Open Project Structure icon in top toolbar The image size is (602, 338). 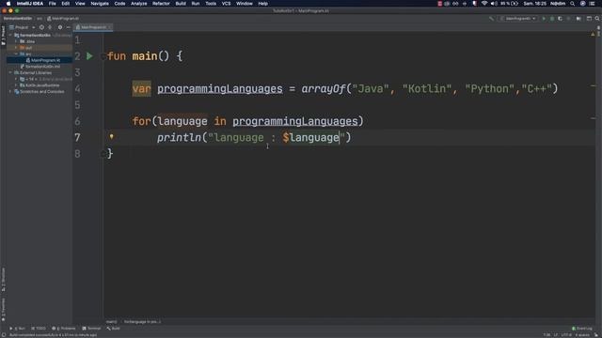(x=589, y=19)
